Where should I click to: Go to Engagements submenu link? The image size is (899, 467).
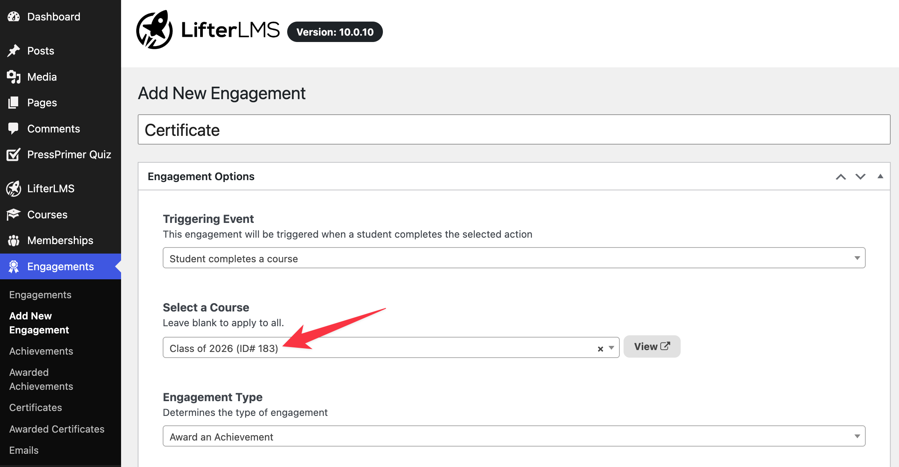pyautogui.click(x=40, y=295)
